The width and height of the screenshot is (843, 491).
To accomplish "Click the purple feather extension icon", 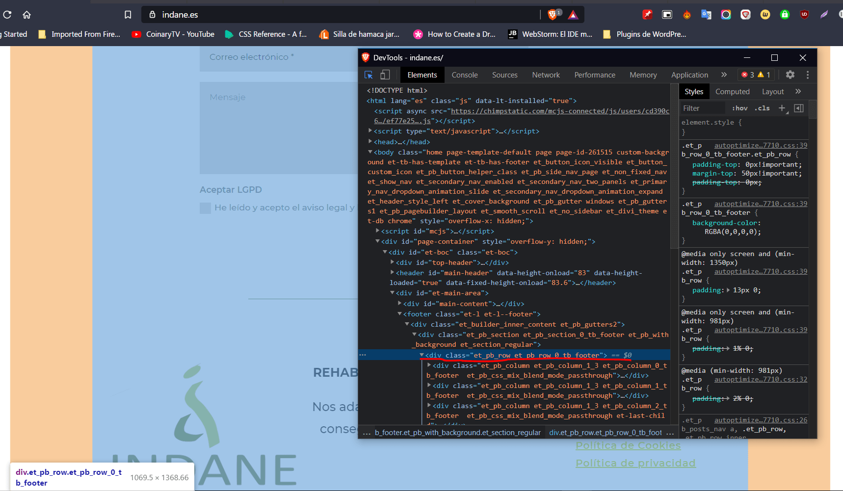I will (x=824, y=15).
